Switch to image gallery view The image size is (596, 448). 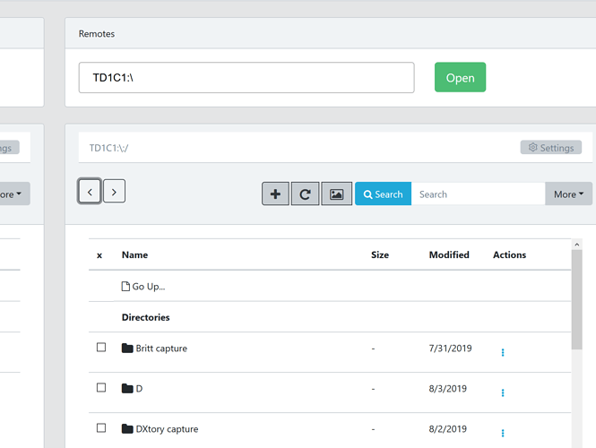pyautogui.click(x=336, y=194)
